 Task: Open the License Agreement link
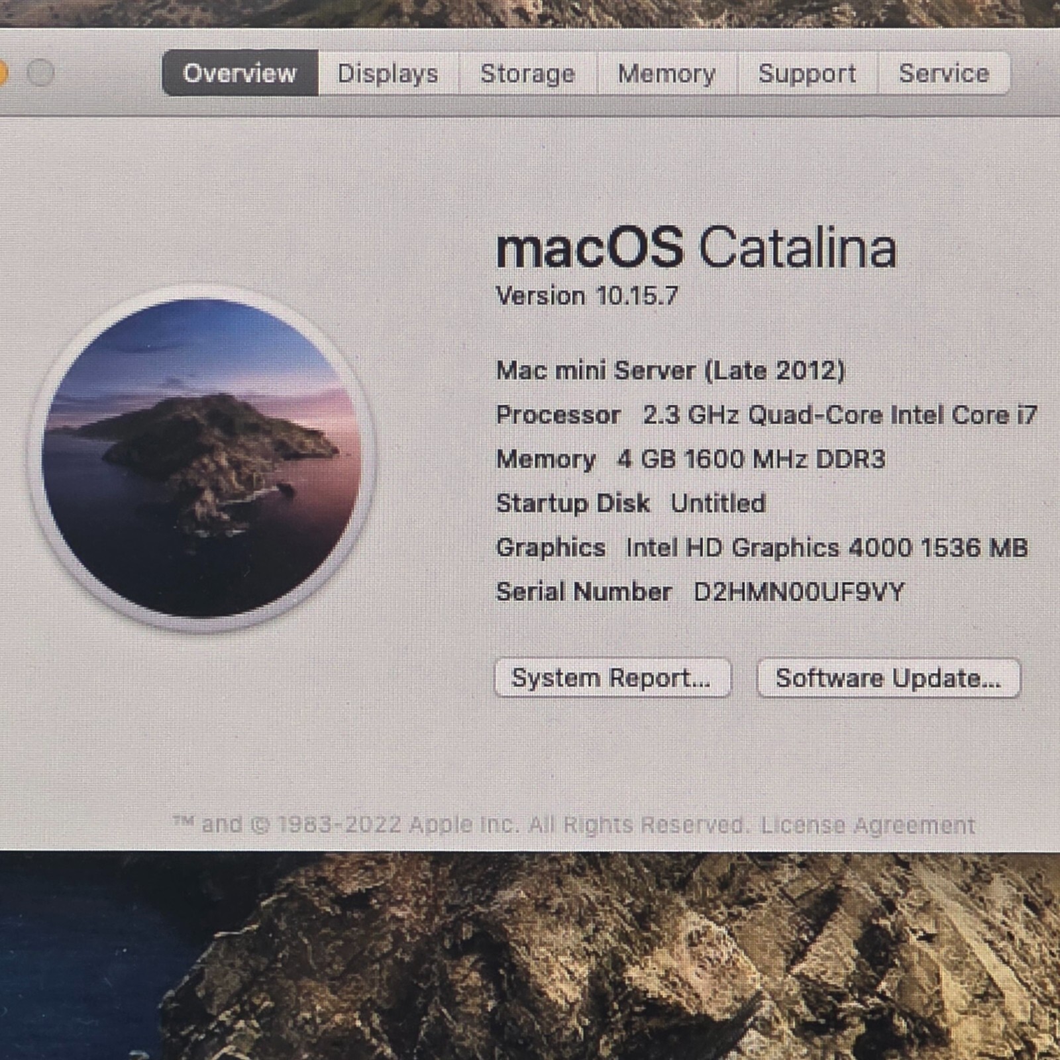867,825
